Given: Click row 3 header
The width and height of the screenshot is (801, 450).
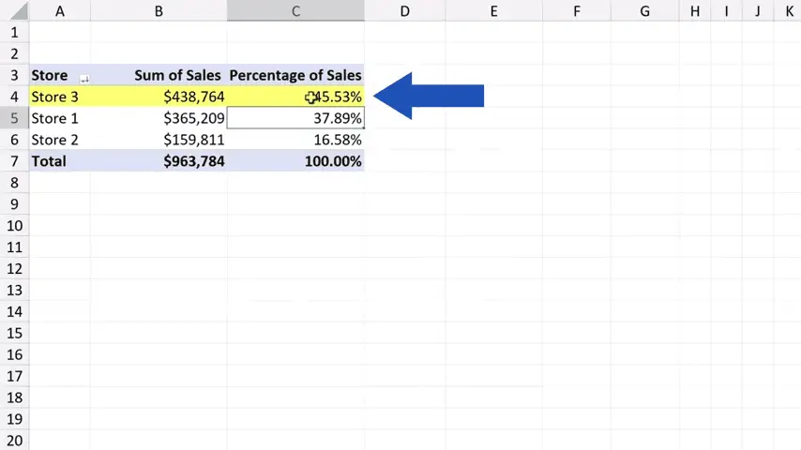Looking at the screenshot, I should point(14,75).
